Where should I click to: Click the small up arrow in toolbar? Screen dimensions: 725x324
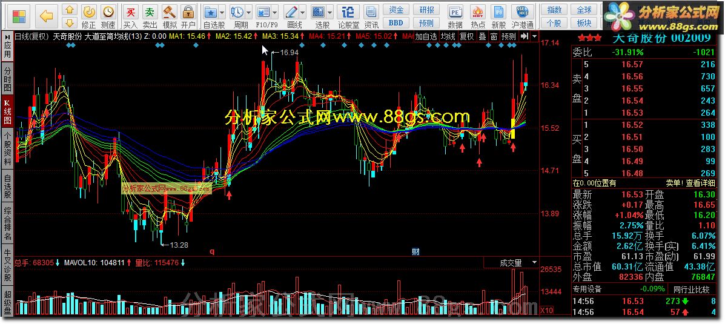pos(70,10)
